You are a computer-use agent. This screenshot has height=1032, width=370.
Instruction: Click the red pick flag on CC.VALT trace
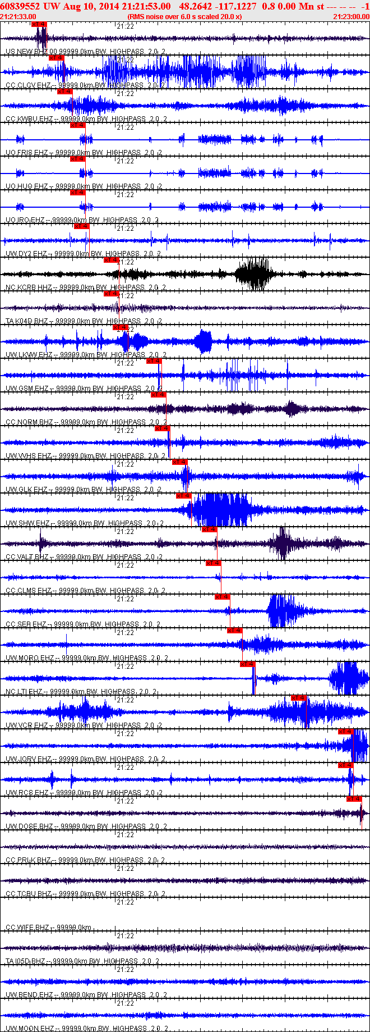pos(209,529)
